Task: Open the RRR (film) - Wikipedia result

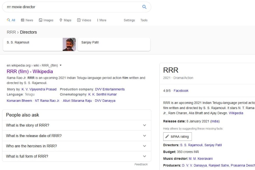Action: (x=30, y=71)
